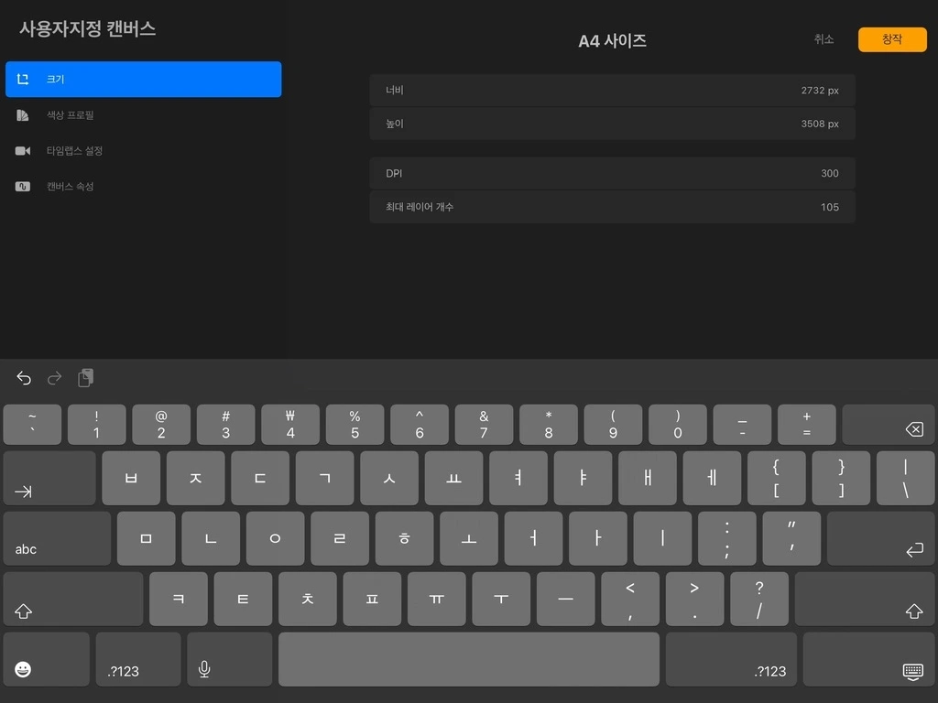Tap the ㅇ key
938x703 pixels.
[x=276, y=538]
